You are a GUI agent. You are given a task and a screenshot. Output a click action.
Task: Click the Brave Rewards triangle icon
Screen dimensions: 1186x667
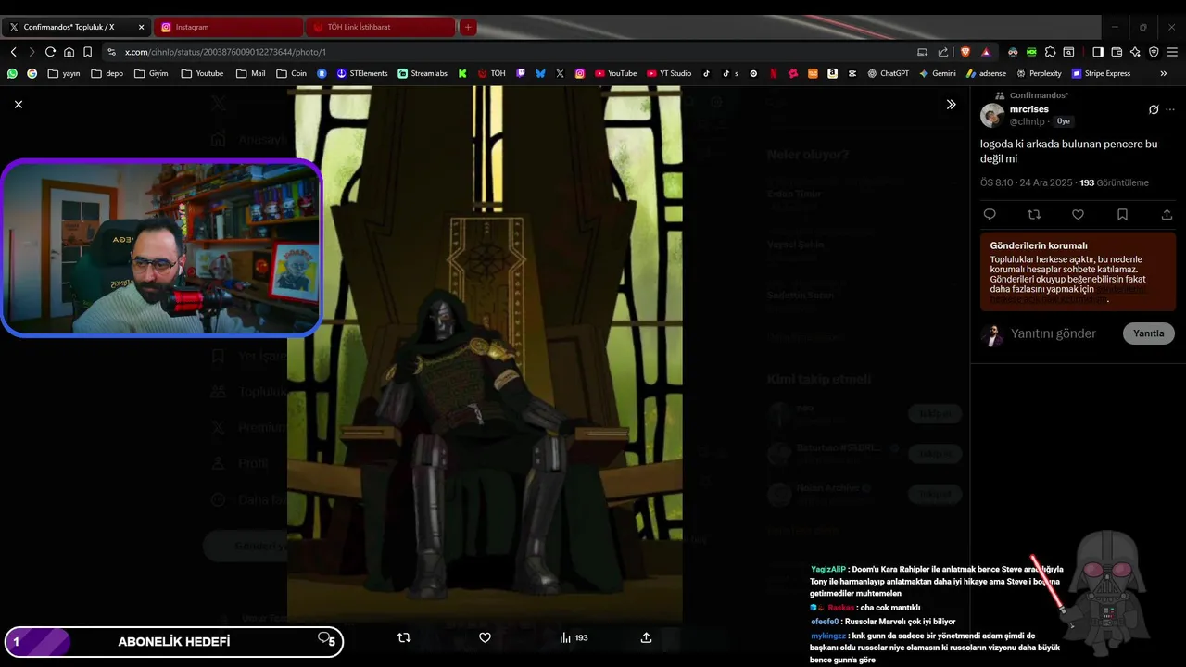click(x=986, y=52)
